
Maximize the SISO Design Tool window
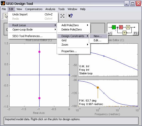point(132,4)
